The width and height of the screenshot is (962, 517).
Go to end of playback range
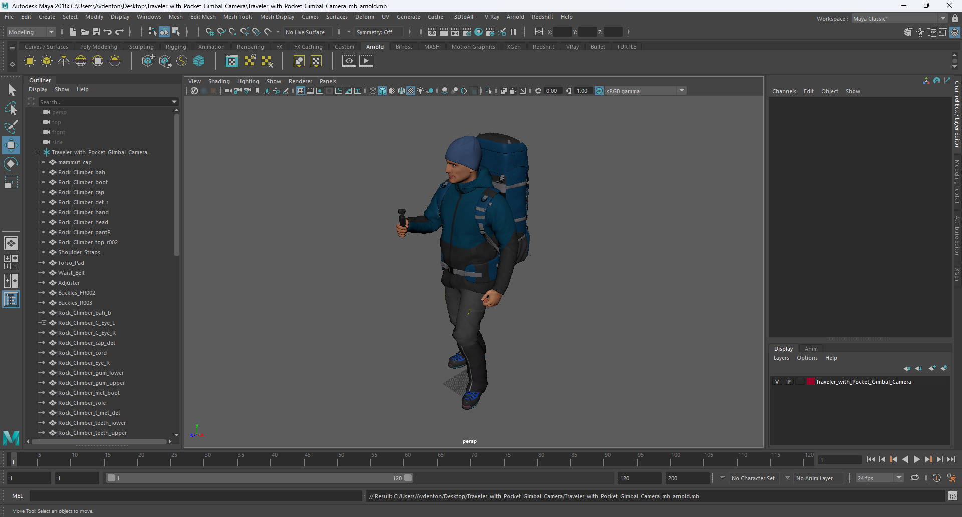point(951,459)
